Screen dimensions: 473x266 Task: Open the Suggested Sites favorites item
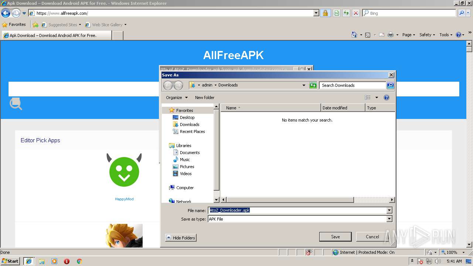coord(61,25)
